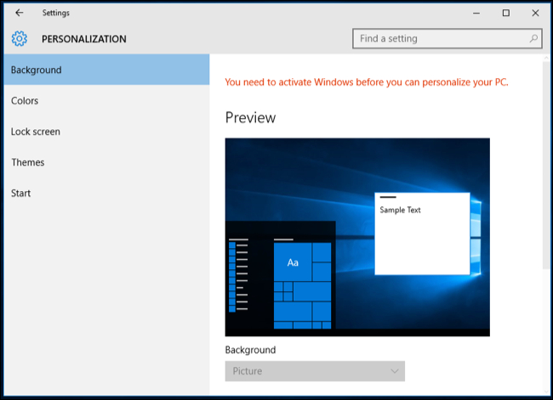
Task: Click the search magnifier icon
Action: pyautogui.click(x=533, y=38)
